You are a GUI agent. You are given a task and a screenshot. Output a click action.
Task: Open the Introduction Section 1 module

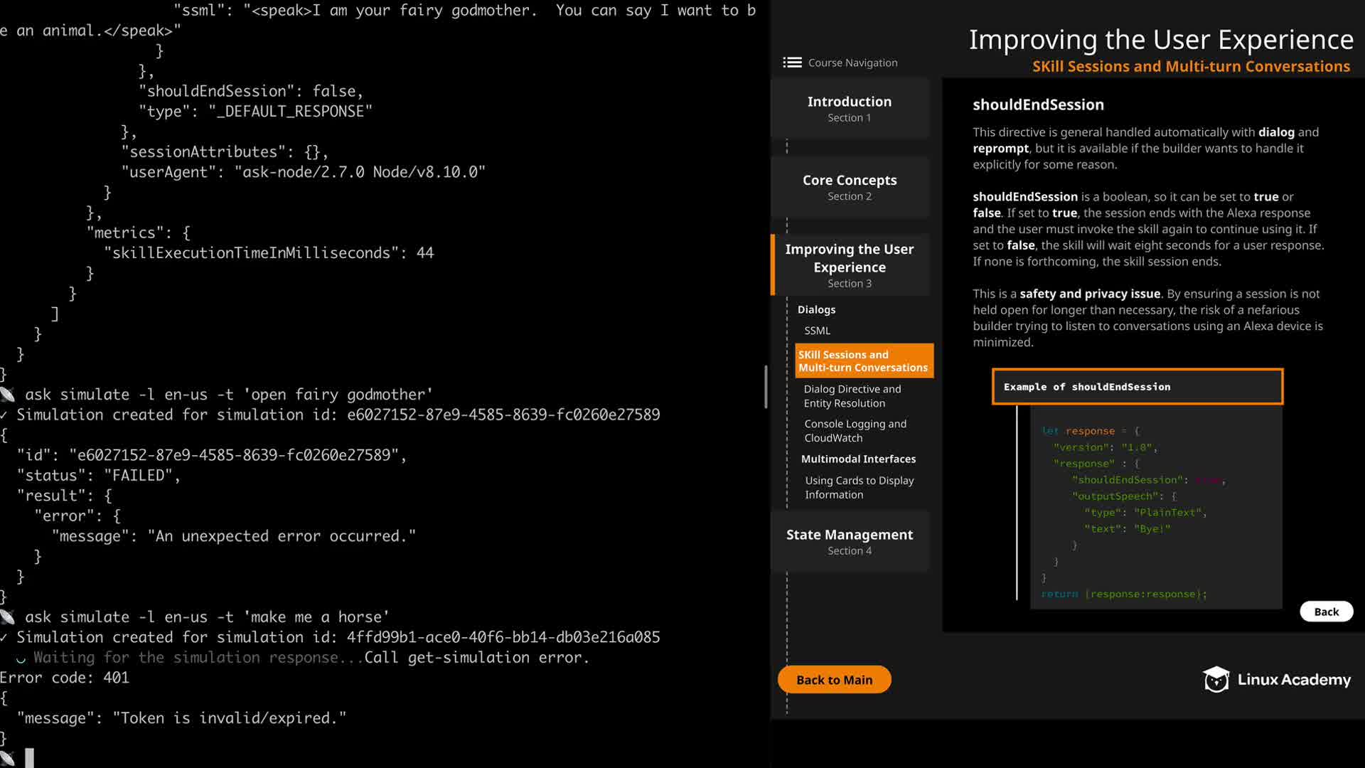tap(850, 108)
